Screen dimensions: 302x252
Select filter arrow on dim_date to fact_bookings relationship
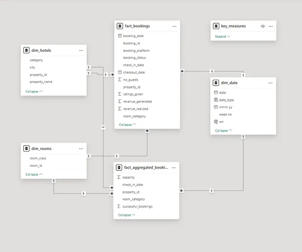click(212, 71)
